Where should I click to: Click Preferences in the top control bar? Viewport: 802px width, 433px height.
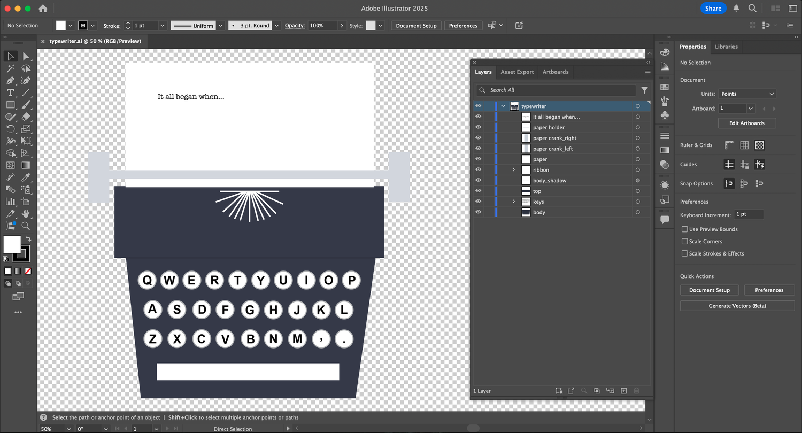coord(463,26)
